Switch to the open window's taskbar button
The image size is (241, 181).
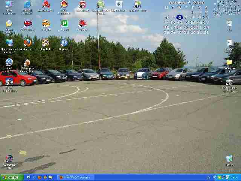point(75,177)
